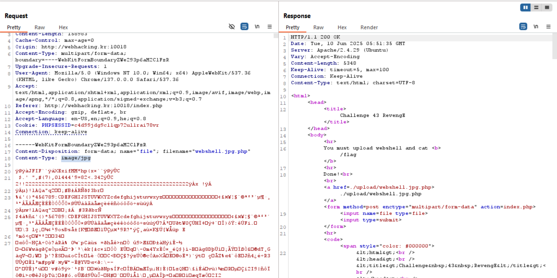Image resolution: width=557 pixels, height=278 pixels.
Task: Click the <code> tag in Response
Action: coord(333,240)
